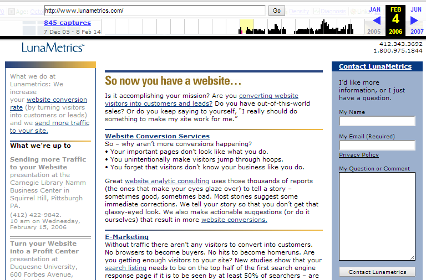Select year 2005 in timeline
Screen dimensions: 426x280
click(x=374, y=32)
